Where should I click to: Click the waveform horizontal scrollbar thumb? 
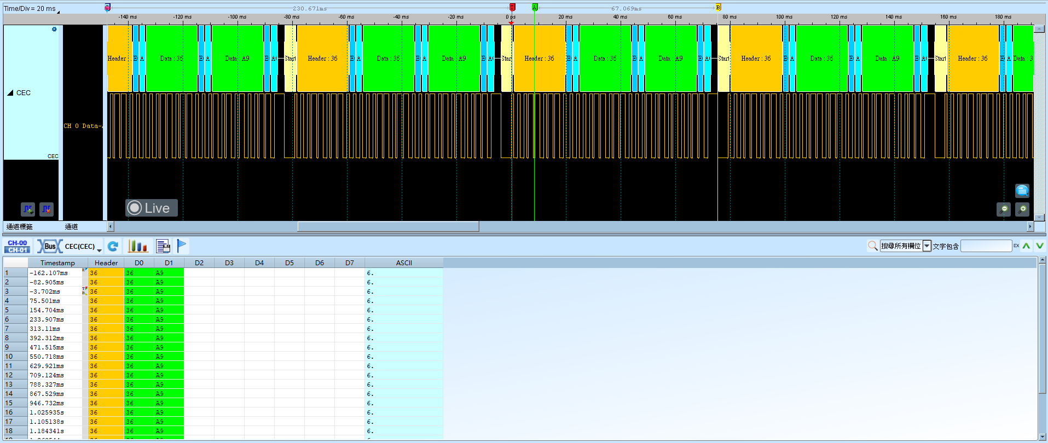click(388, 226)
